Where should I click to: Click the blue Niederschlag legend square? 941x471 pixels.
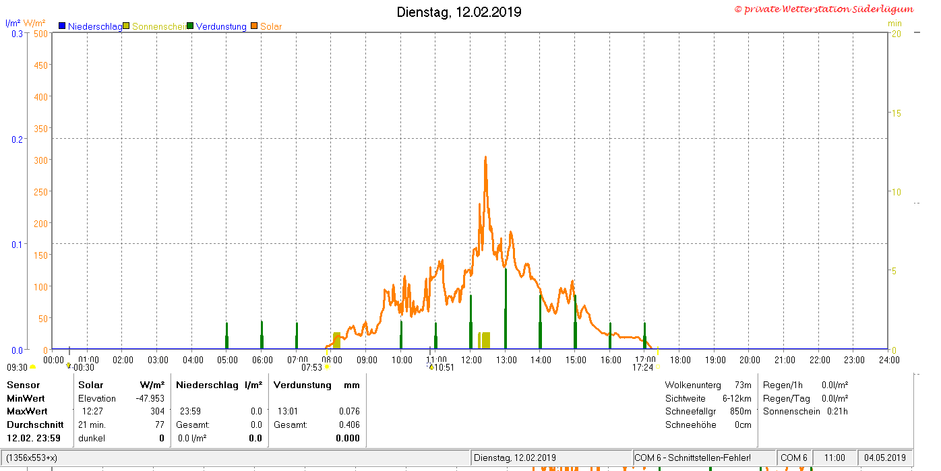pos(62,26)
